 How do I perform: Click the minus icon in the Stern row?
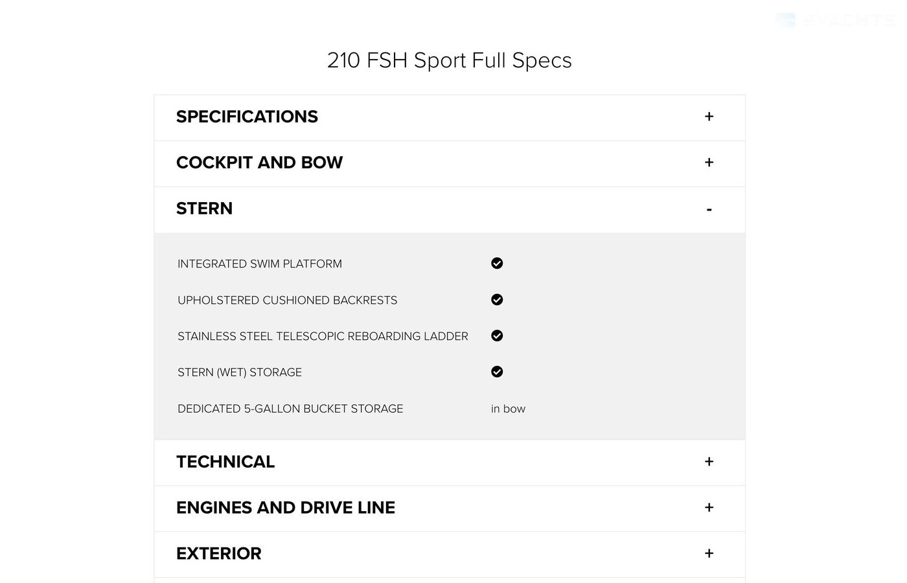pyautogui.click(x=709, y=209)
